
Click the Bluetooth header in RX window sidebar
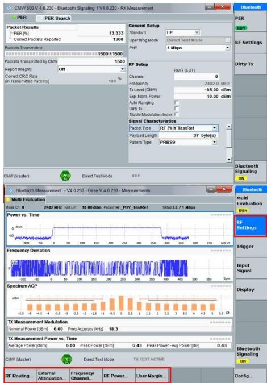click(x=250, y=7)
